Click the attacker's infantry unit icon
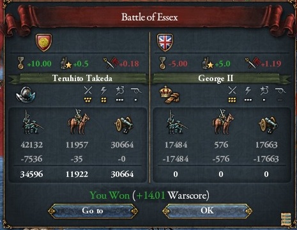This screenshot has width=297, height=230. tap(32, 122)
